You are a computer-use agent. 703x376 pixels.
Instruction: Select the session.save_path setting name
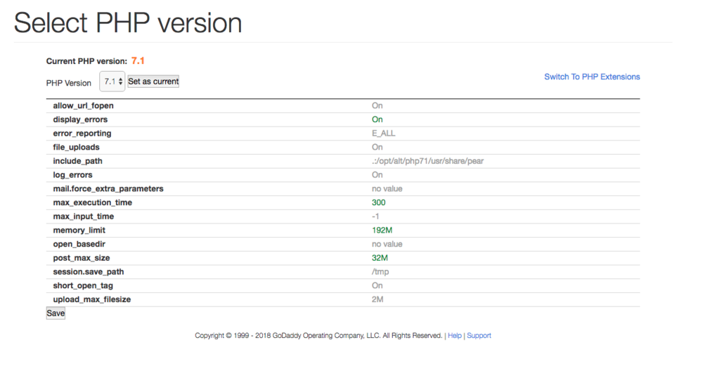[x=89, y=272]
